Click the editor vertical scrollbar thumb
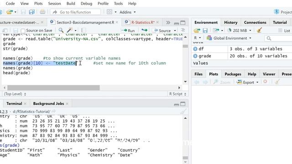Screen dimensions: 292x164 click(185, 46)
